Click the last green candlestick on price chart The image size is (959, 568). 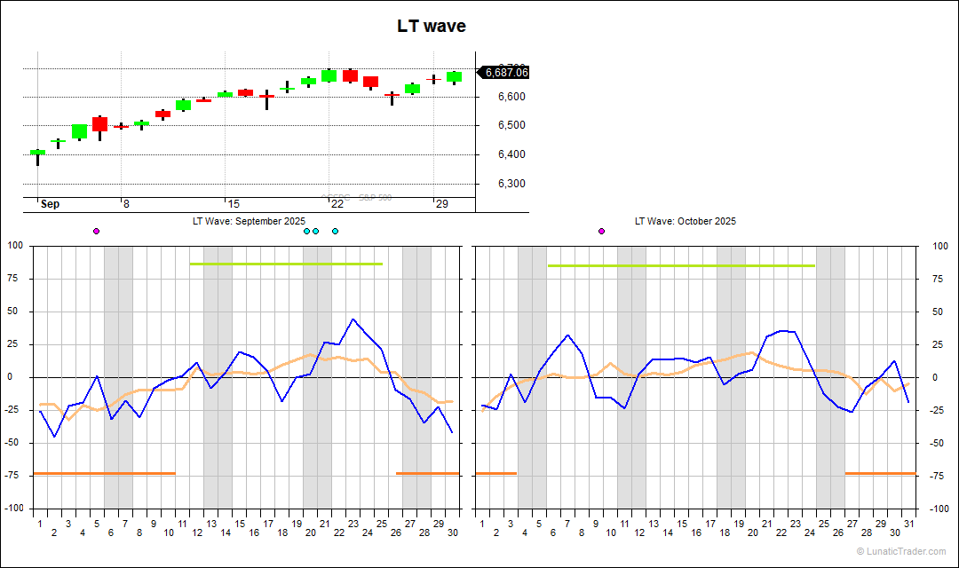[454, 77]
